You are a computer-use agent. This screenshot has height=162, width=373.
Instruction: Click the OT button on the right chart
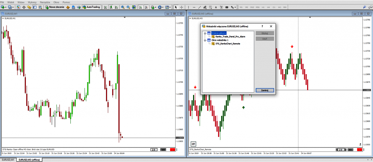click(193, 143)
